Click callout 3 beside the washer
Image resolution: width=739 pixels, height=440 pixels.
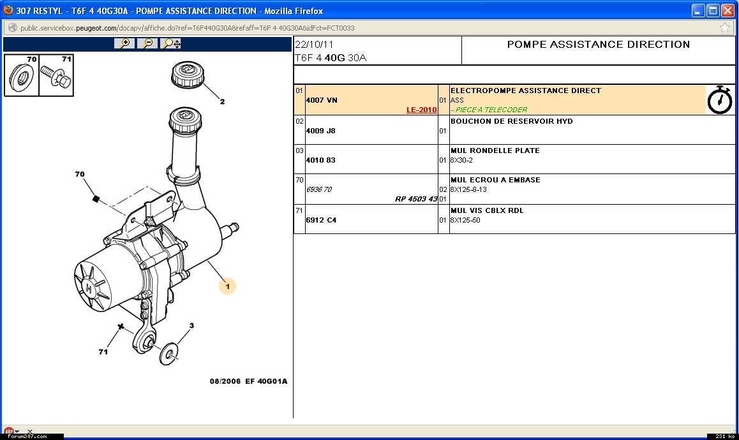pos(191,326)
